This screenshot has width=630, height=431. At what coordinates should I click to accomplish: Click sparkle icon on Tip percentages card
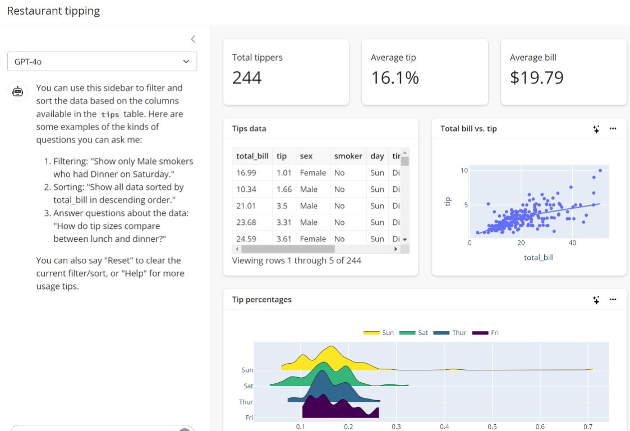click(x=596, y=300)
